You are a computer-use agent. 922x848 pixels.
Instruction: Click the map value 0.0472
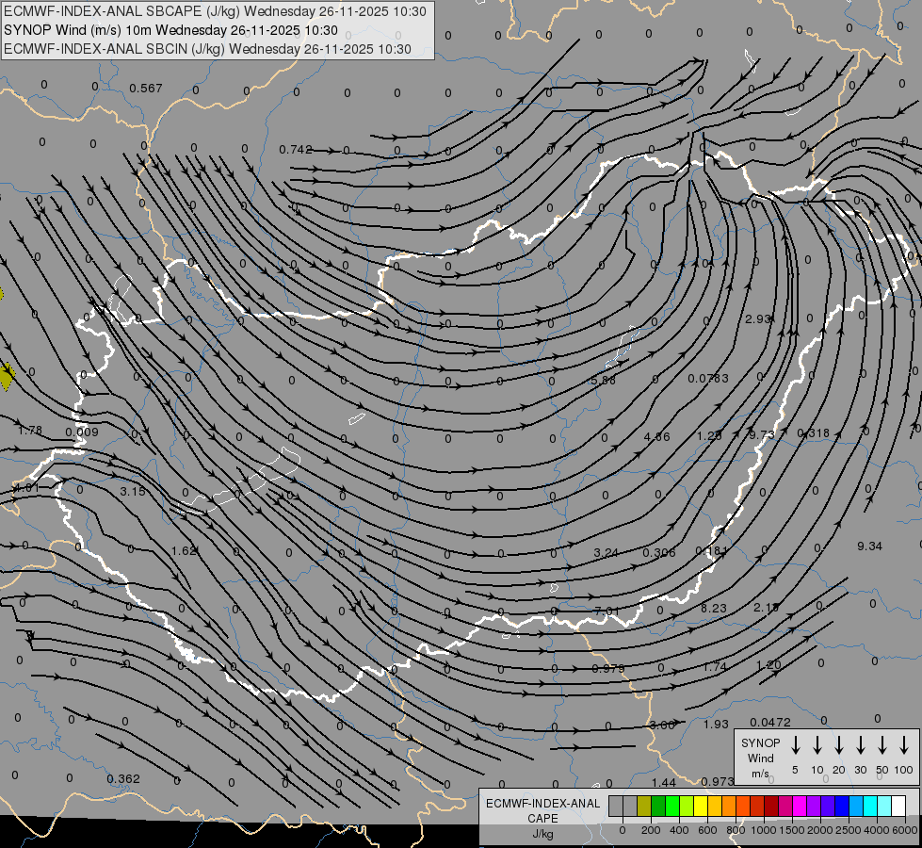coord(770,722)
